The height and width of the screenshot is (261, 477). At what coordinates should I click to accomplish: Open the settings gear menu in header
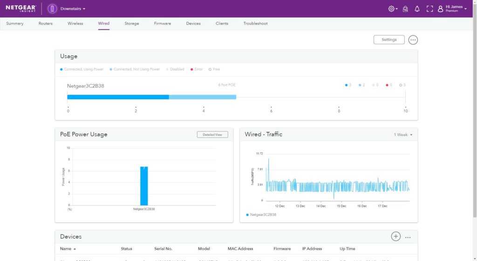tap(392, 9)
